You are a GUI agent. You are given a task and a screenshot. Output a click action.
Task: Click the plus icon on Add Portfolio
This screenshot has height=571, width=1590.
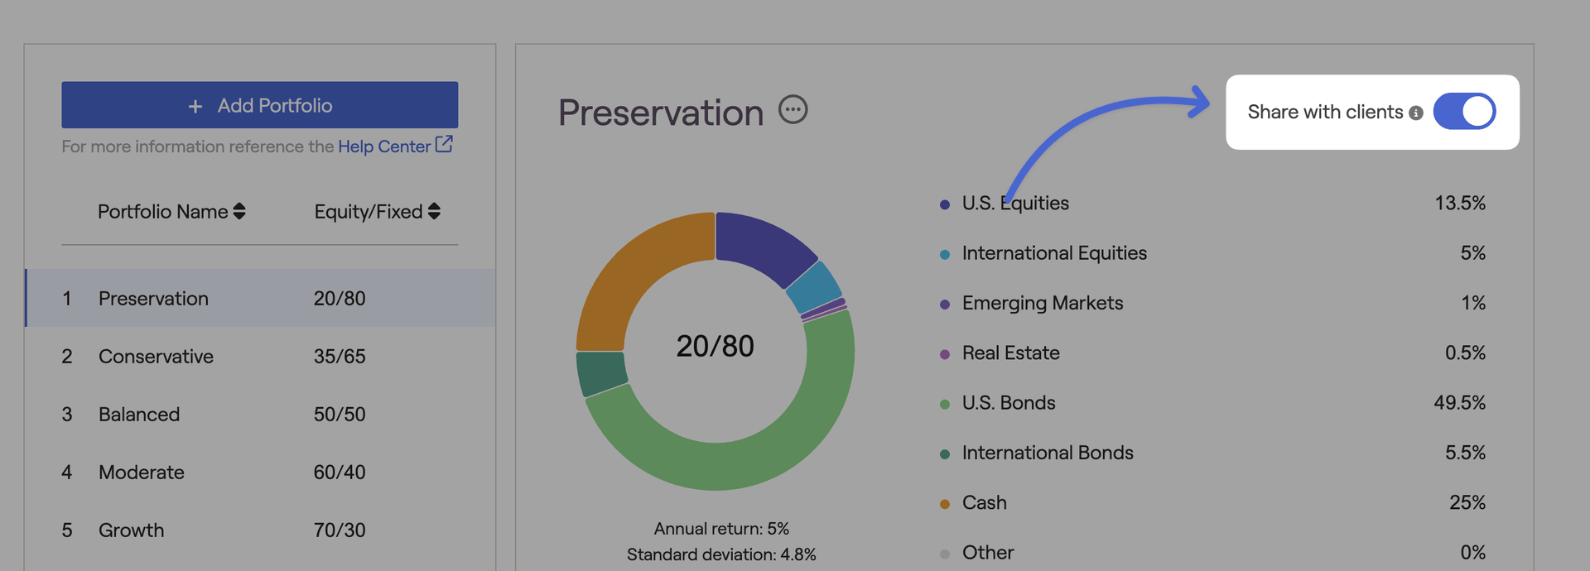195,107
